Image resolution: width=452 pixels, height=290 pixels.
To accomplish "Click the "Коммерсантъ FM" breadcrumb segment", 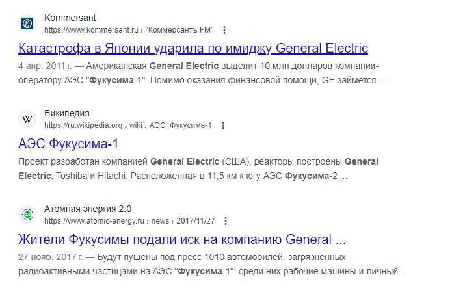I will point(179,30).
